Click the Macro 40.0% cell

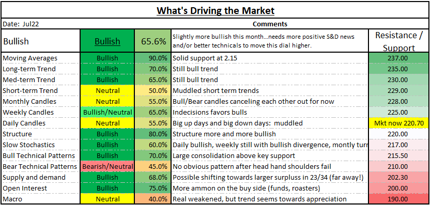point(152,199)
